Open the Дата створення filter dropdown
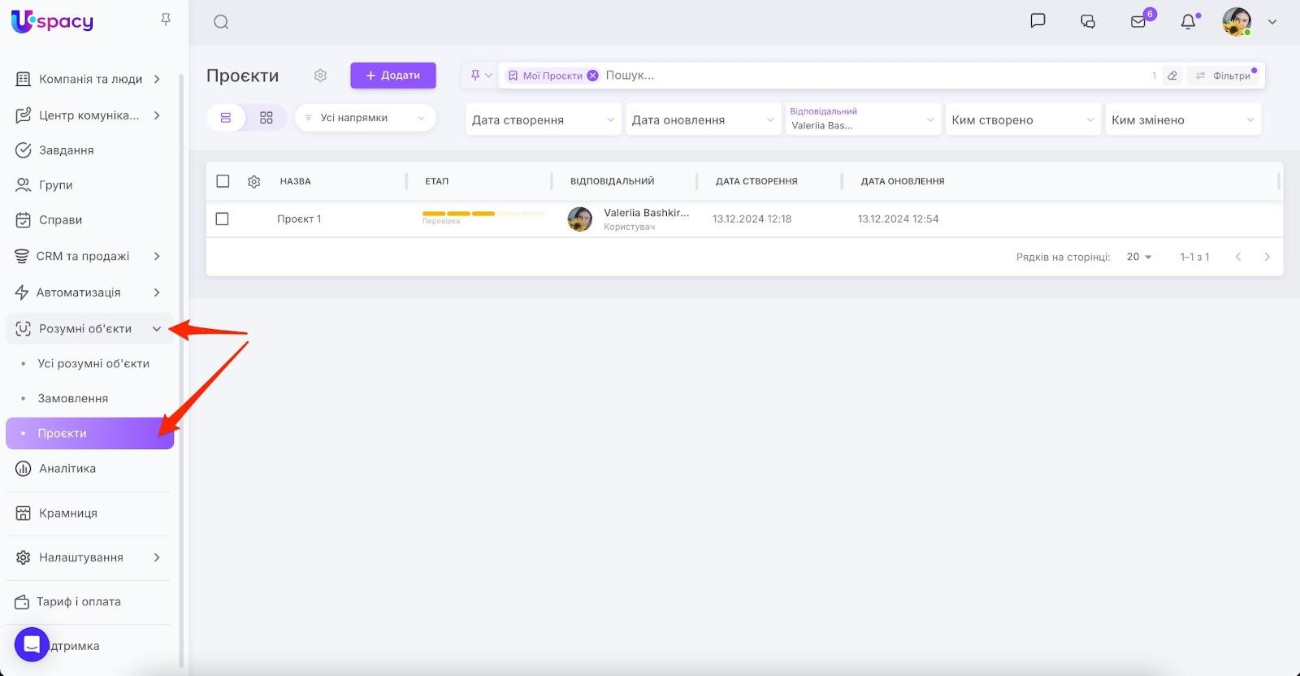Image resolution: width=1300 pixels, height=676 pixels. (x=543, y=119)
